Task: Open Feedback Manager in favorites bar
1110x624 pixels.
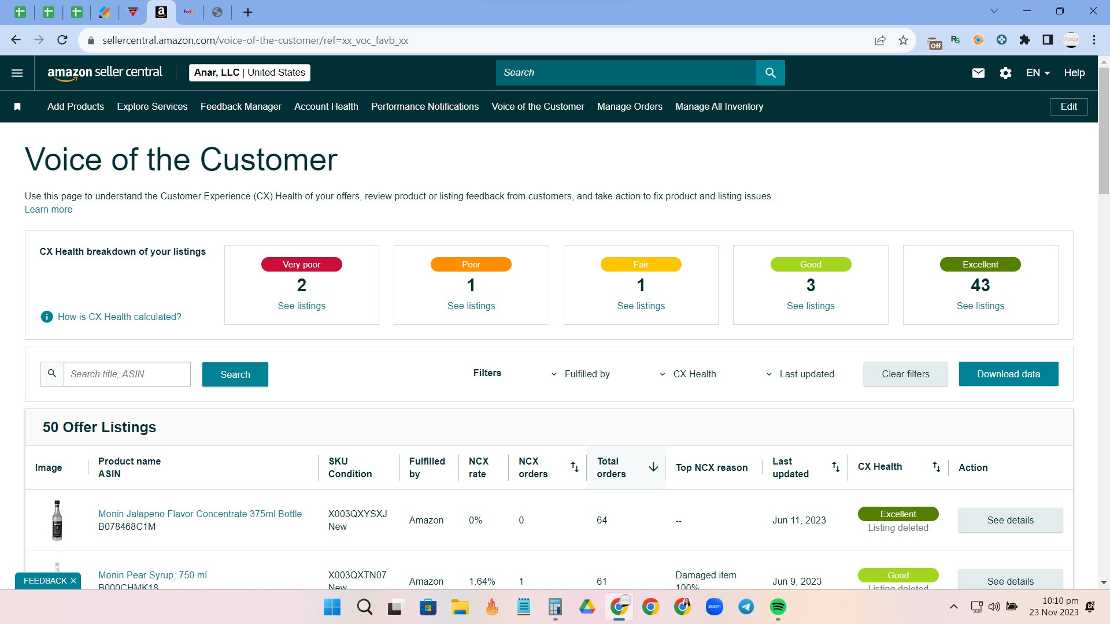Action: pyautogui.click(x=241, y=106)
